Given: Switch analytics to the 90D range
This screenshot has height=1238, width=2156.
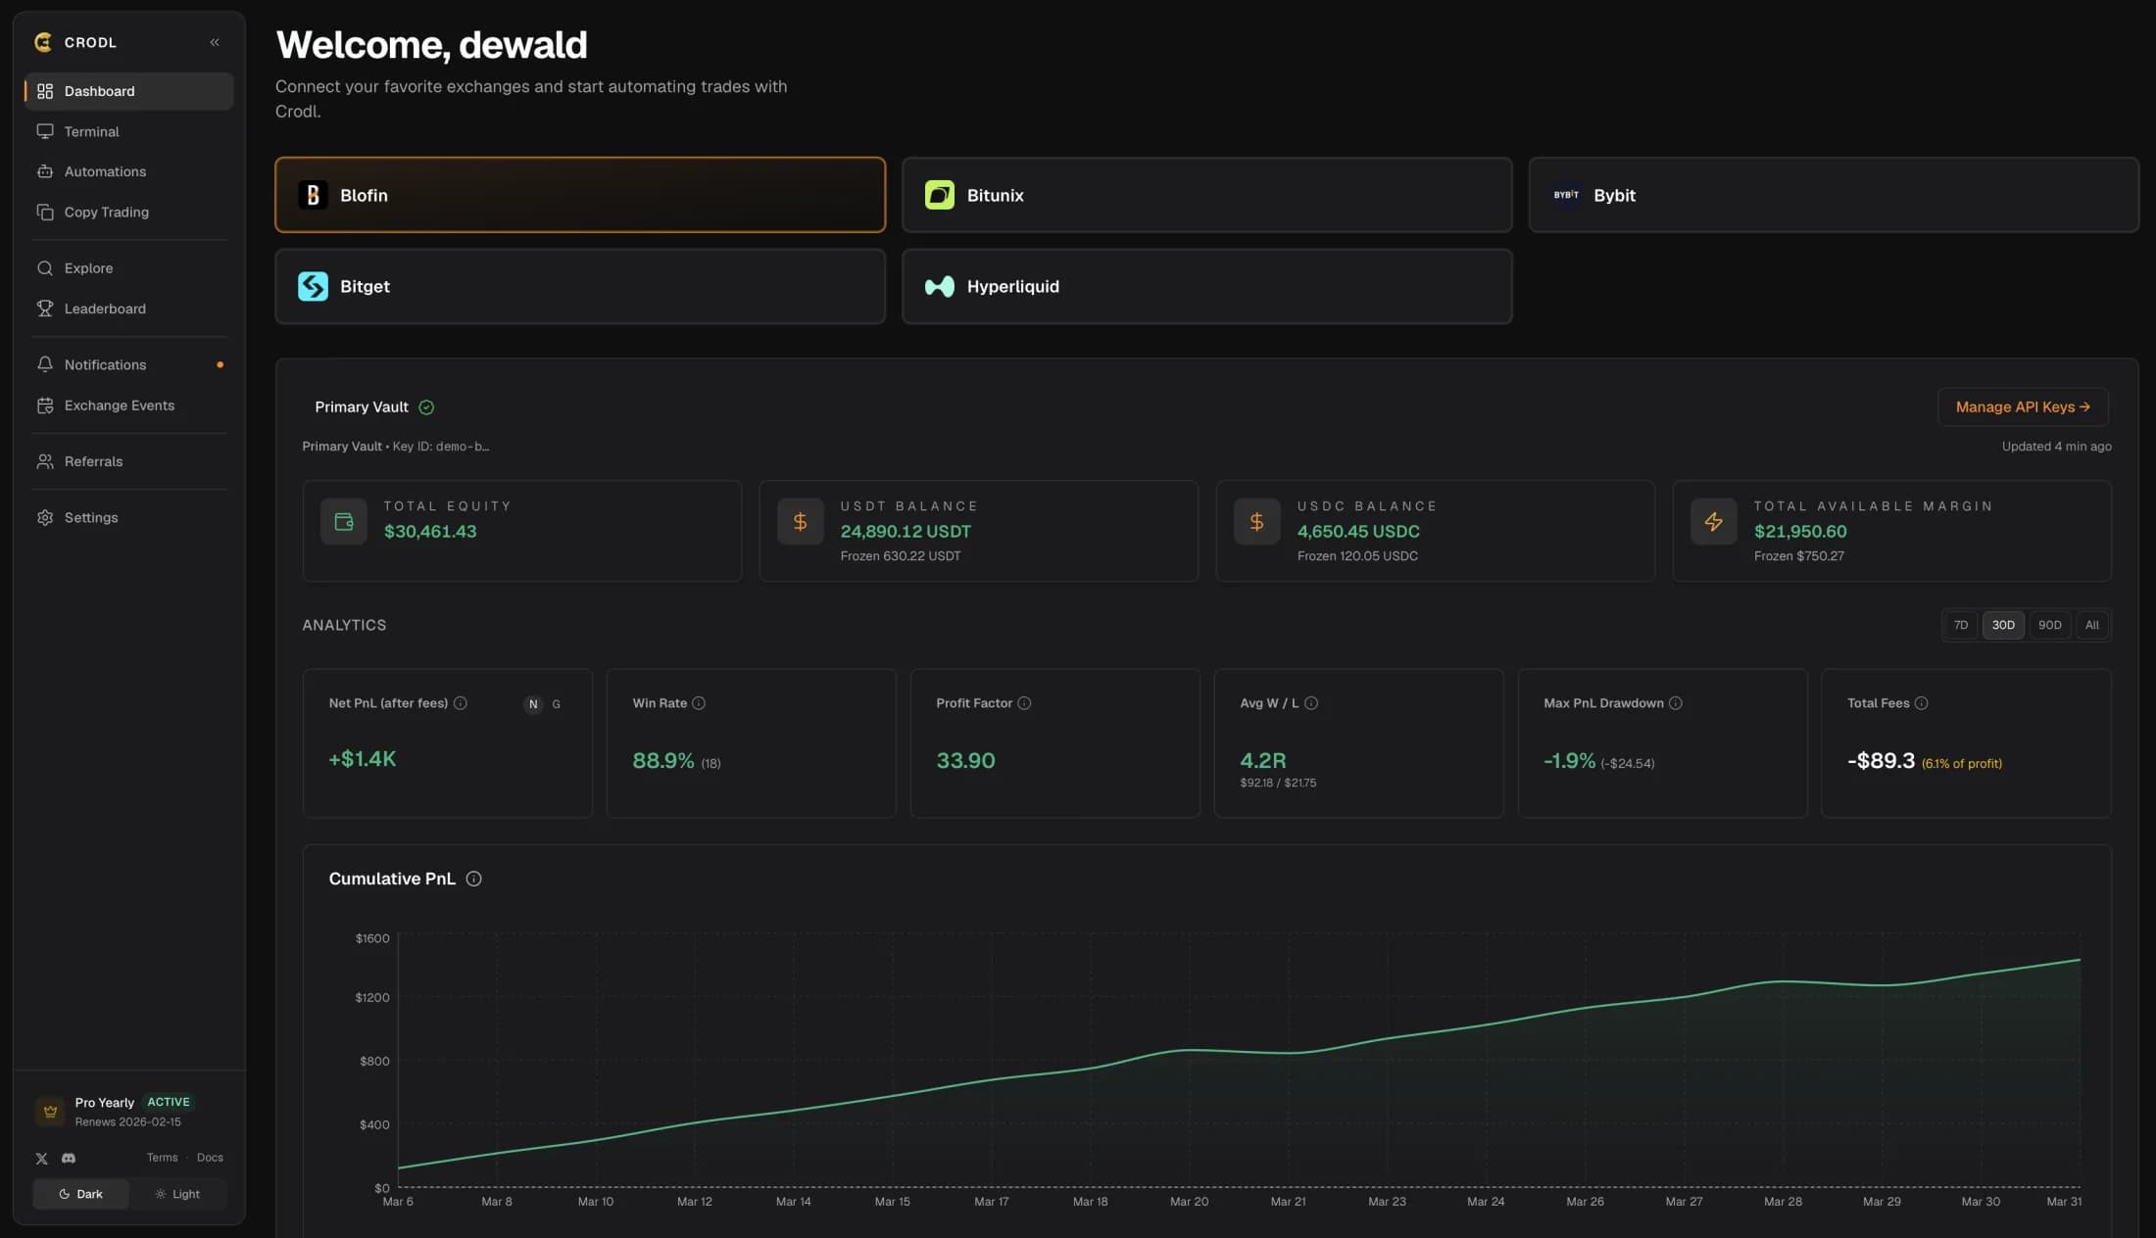Looking at the screenshot, I should (2049, 625).
